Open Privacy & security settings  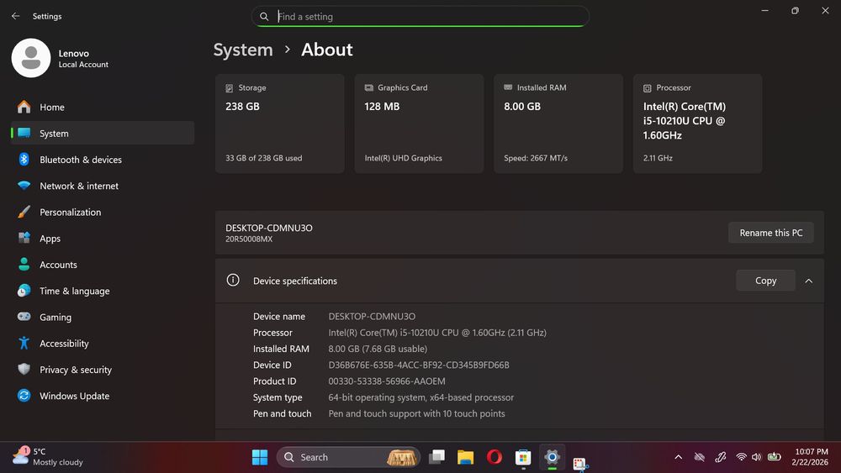pyautogui.click(x=103, y=370)
